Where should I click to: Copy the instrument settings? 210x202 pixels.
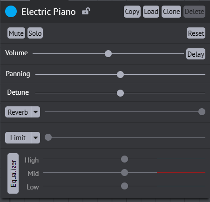pos(132,12)
